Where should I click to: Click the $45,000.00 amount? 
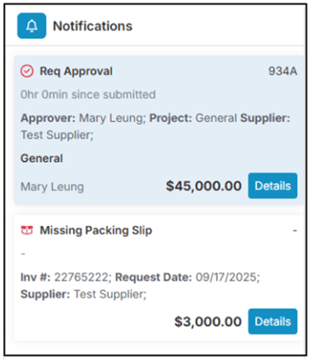(x=204, y=186)
